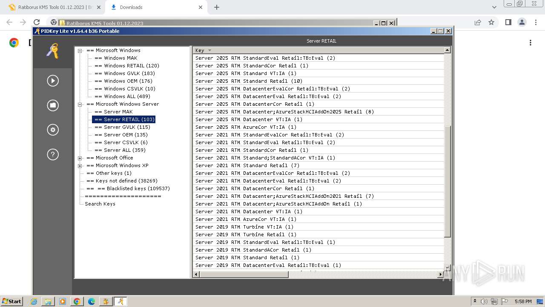Click row Server 2019 RTM StandardACor Retail (1)

(318, 250)
